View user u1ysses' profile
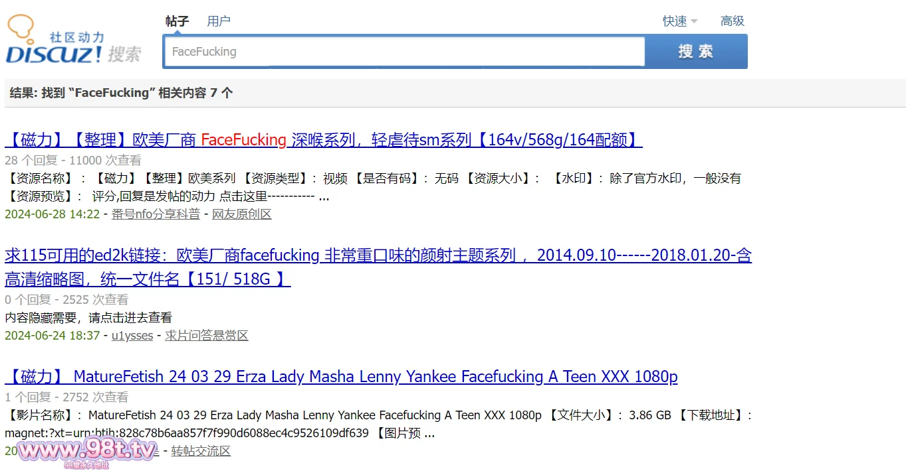 (x=132, y=336)
